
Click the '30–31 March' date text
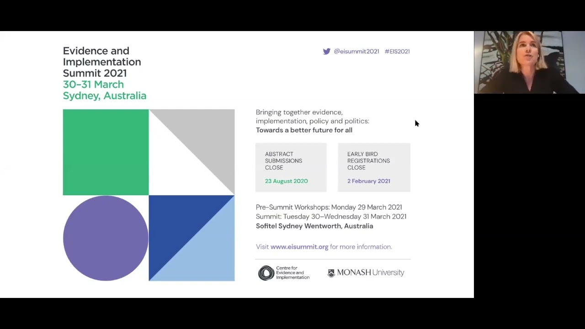point(93,85)
